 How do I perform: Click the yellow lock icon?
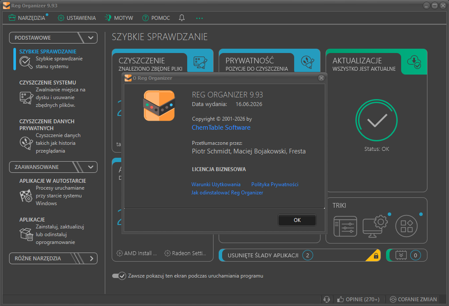click(376, 256)
